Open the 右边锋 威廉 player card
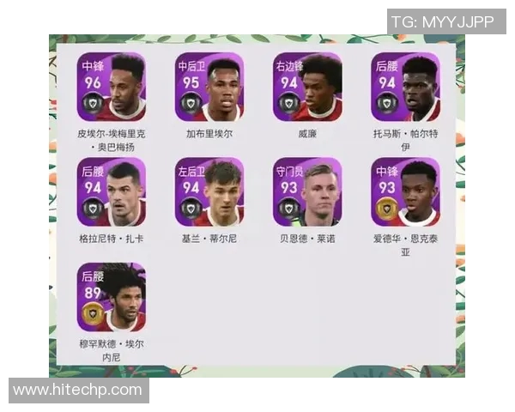Viewport: 515px width, 412px height. (x=307, y=87)
